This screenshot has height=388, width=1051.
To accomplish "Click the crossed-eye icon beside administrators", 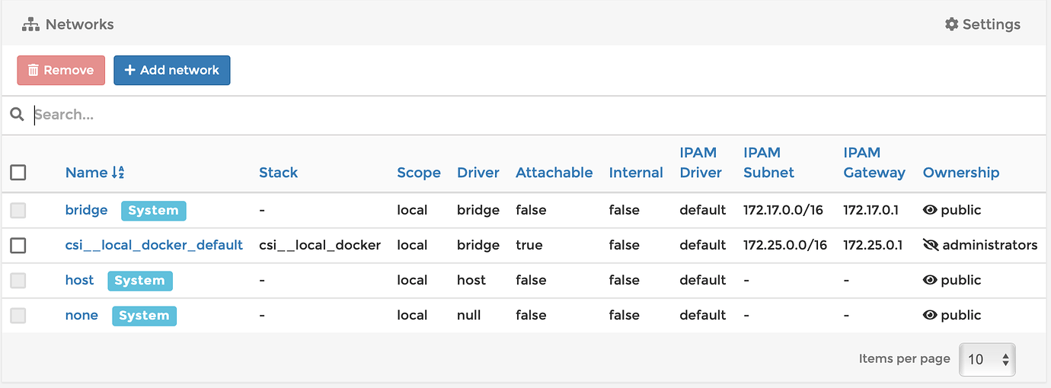I will click(x=930, y=245).
